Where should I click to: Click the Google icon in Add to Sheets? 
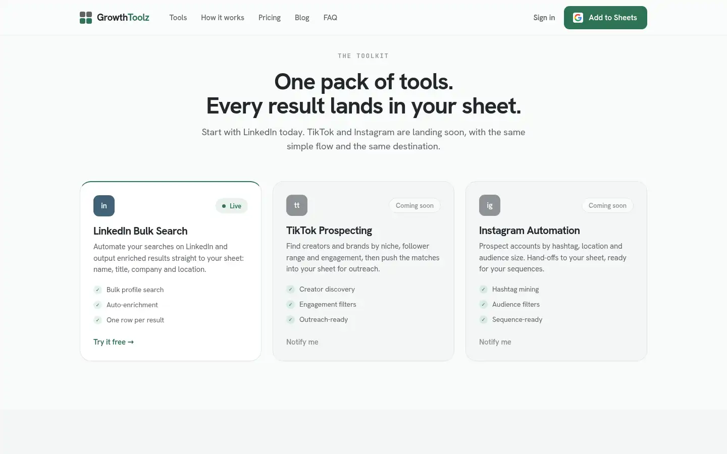[578, 18]
